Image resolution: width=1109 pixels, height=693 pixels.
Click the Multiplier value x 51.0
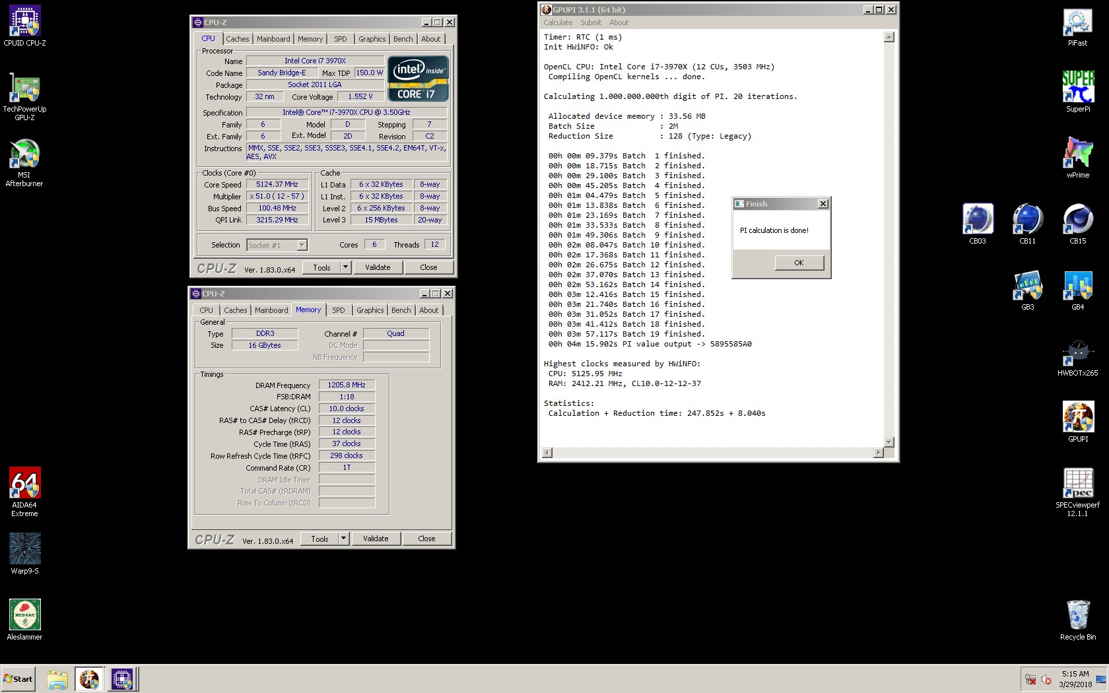[277, 196]
